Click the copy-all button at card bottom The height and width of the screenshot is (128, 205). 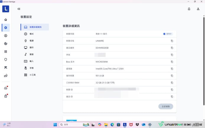point(166,106)
